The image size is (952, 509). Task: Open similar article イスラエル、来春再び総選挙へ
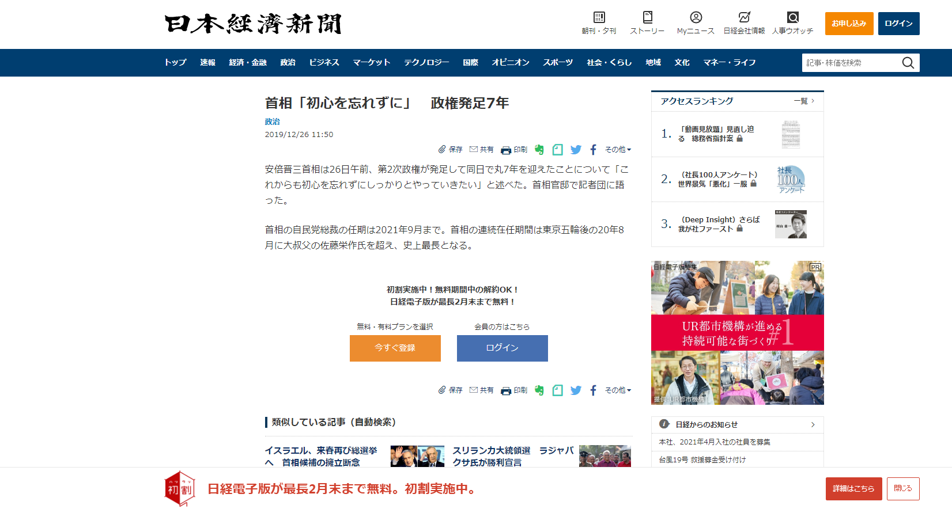[x=321, y=457]
